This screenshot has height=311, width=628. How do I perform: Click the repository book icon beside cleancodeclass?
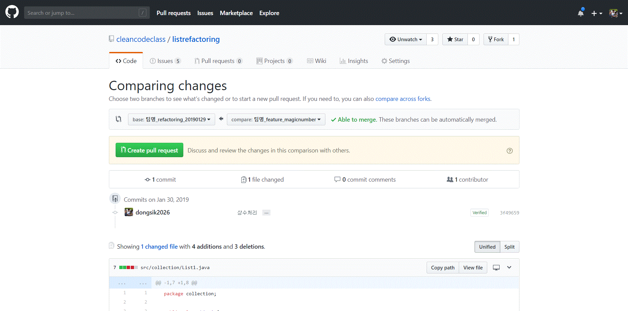[111, 39]
